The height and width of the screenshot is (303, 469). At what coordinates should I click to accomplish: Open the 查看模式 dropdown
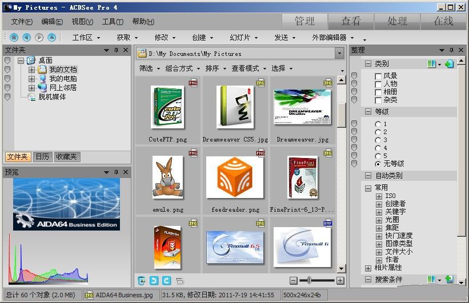(248, 68)
